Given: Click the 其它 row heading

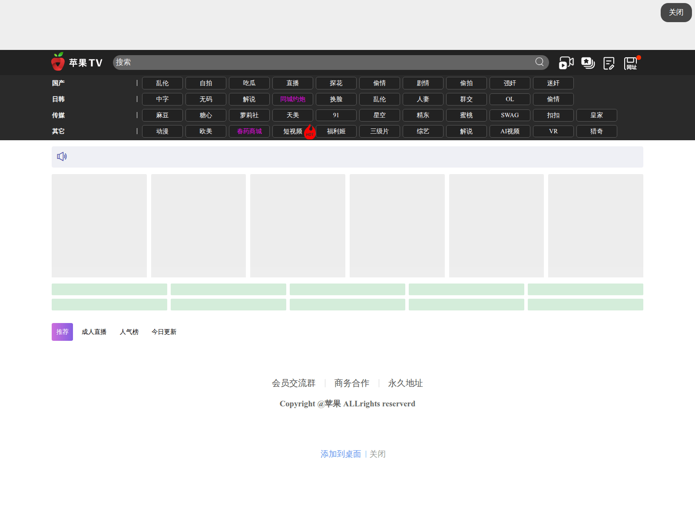Looking at the screenshot, I should [58, 131].
